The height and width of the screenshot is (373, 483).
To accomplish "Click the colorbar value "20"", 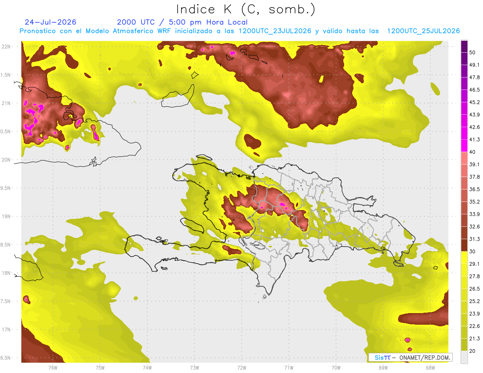I will point(473,351).
